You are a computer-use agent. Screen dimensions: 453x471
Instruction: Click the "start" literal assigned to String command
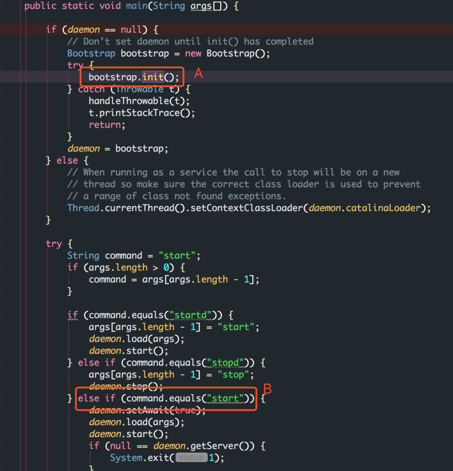177,256
